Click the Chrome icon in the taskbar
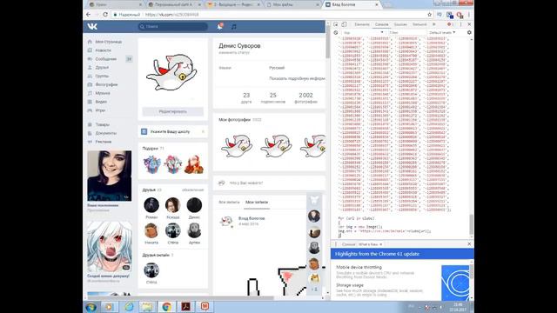This screenshot has width=557, height=313. click(166, 307)
